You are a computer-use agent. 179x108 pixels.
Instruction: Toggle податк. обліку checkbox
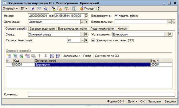pyautogui.click(x=116, y=16)
